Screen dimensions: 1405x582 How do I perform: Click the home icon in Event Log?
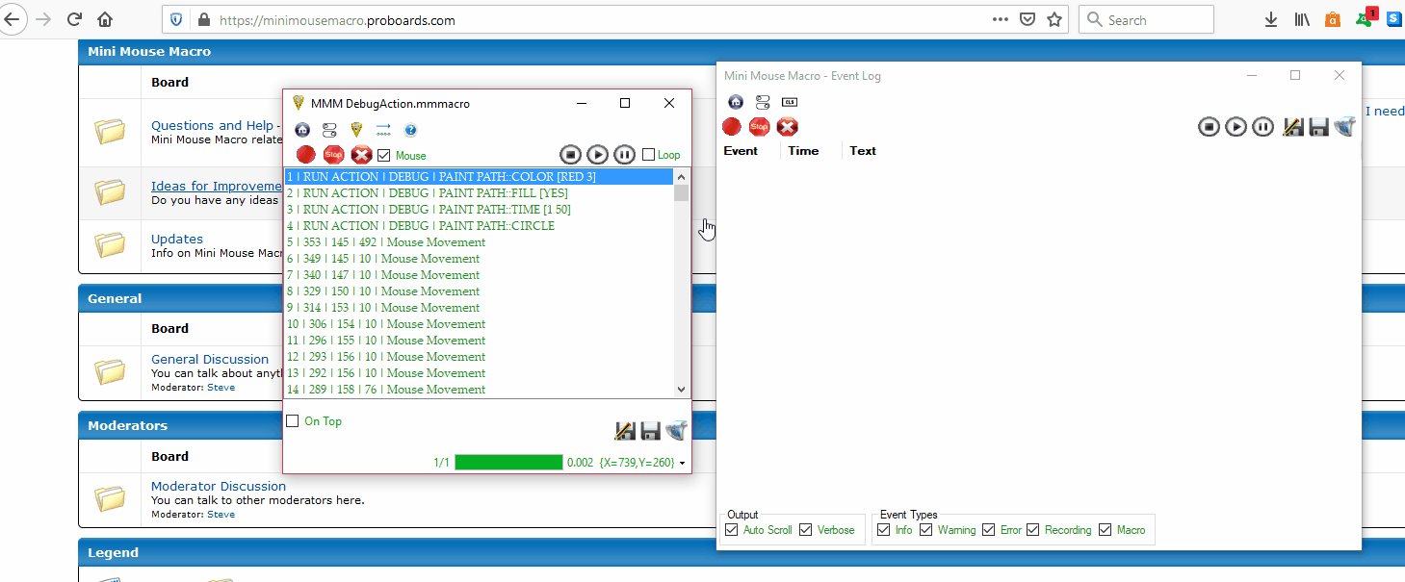(x=736, y=102)
